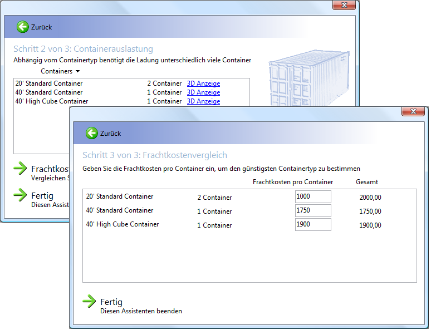Click the green back arrow in Schritt 3 window

[92, 133]
